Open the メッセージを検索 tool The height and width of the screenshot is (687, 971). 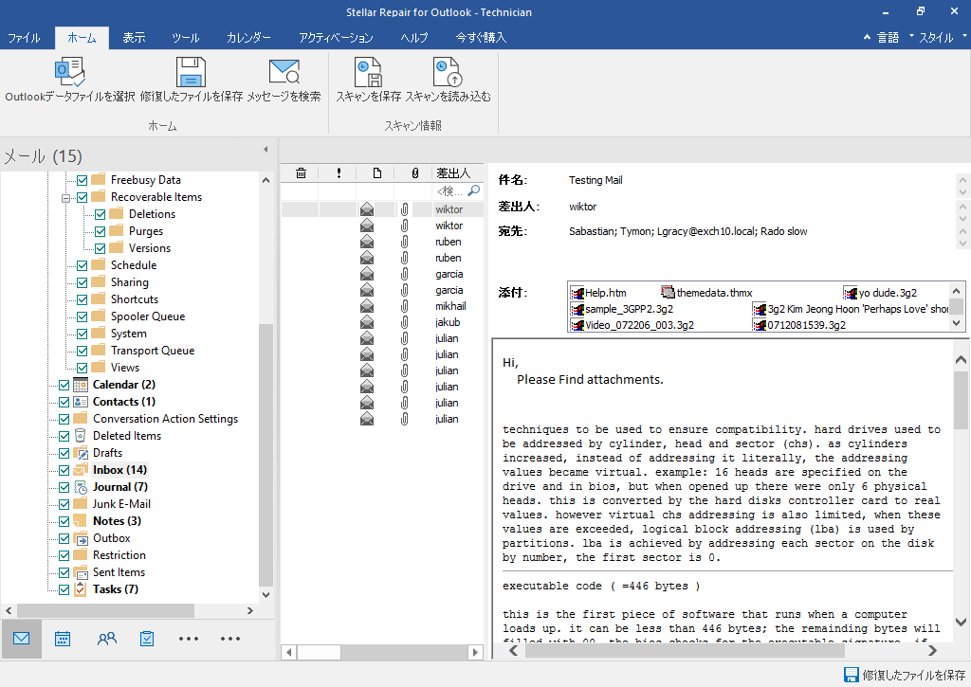[x=284, y=72]
